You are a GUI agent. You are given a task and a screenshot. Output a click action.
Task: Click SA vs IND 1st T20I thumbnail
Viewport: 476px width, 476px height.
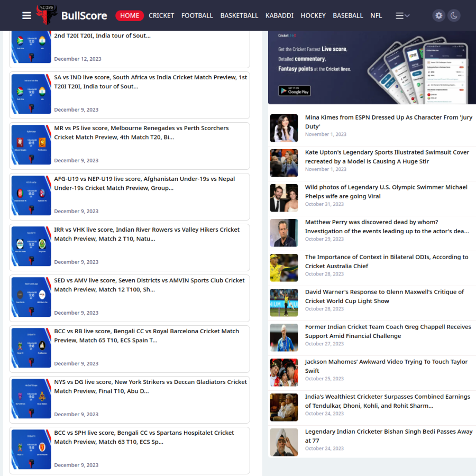(31, 94)
